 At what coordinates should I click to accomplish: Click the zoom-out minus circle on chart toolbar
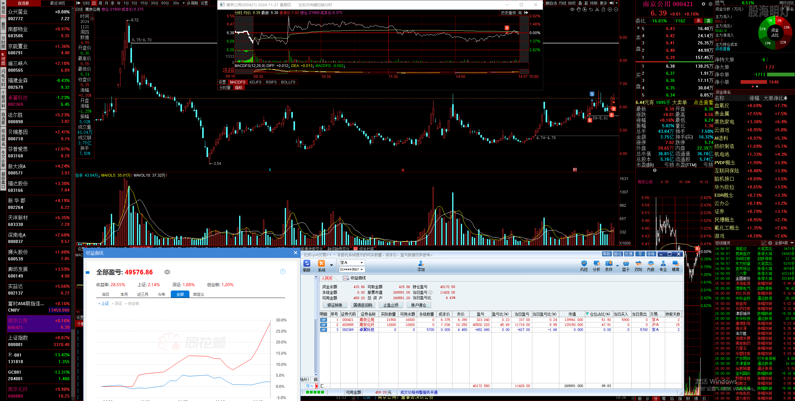[616, 10]
